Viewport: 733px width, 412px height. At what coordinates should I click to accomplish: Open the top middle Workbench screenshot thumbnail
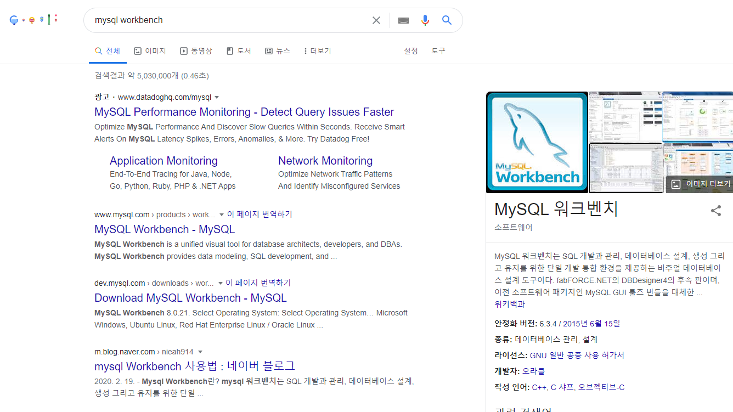(625, 117)
